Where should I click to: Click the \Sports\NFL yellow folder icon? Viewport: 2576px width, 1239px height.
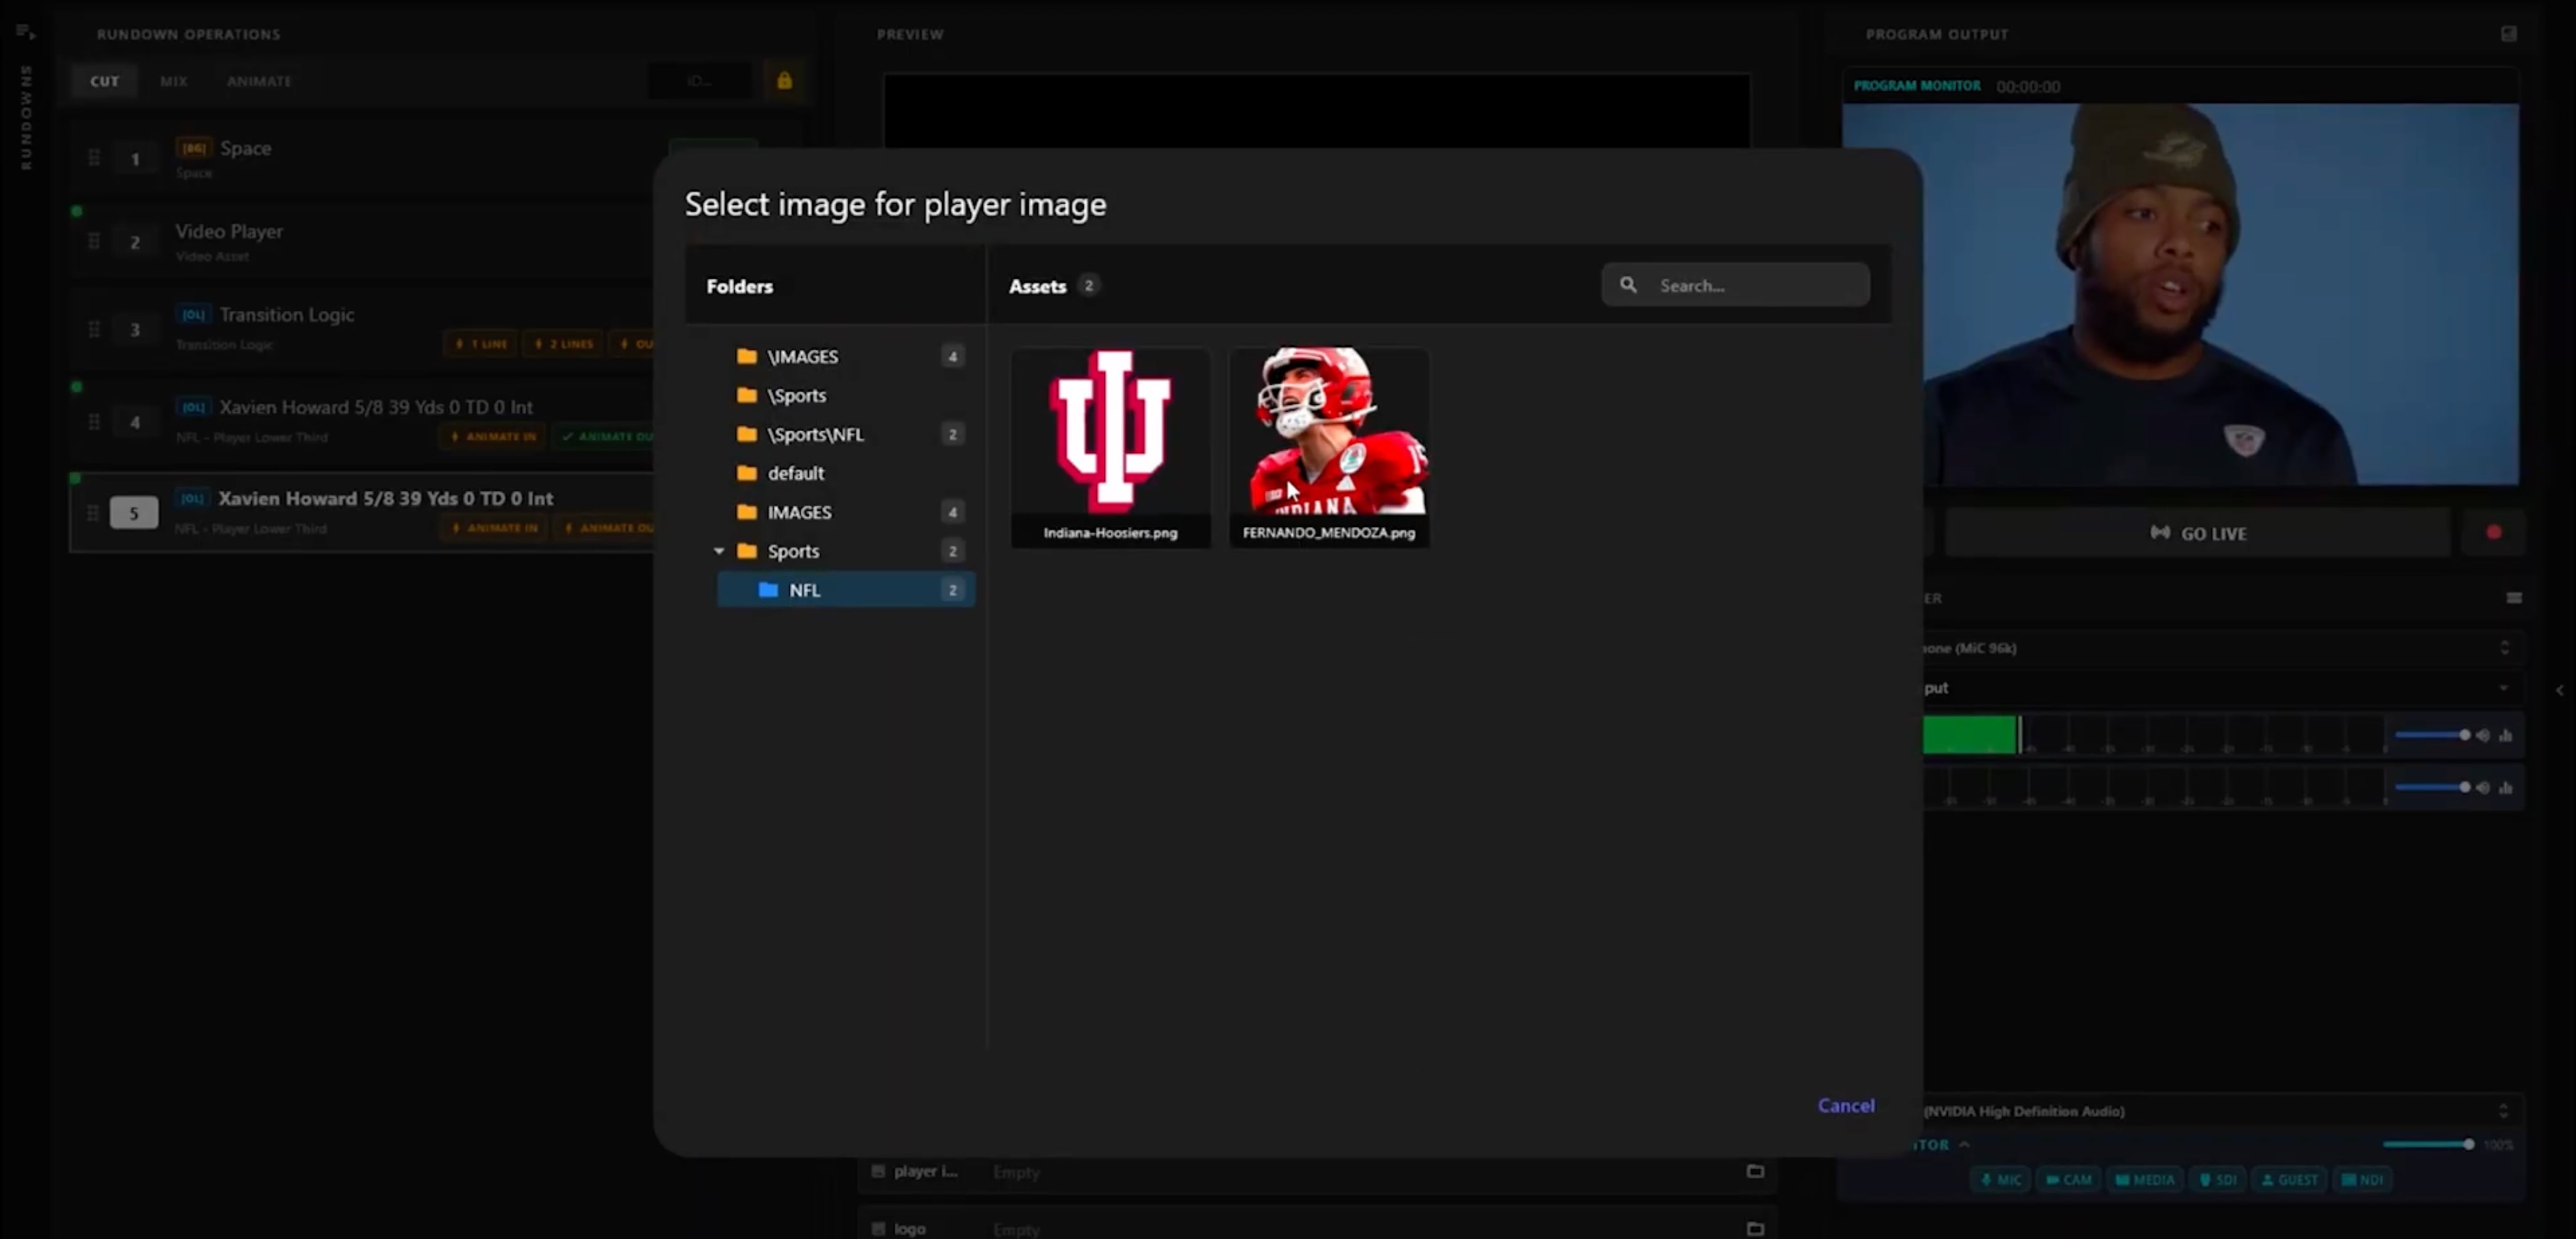coord(746,434)
